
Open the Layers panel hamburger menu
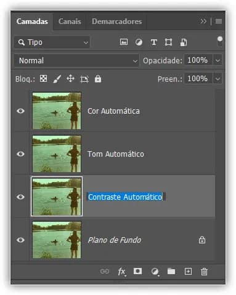219,21
